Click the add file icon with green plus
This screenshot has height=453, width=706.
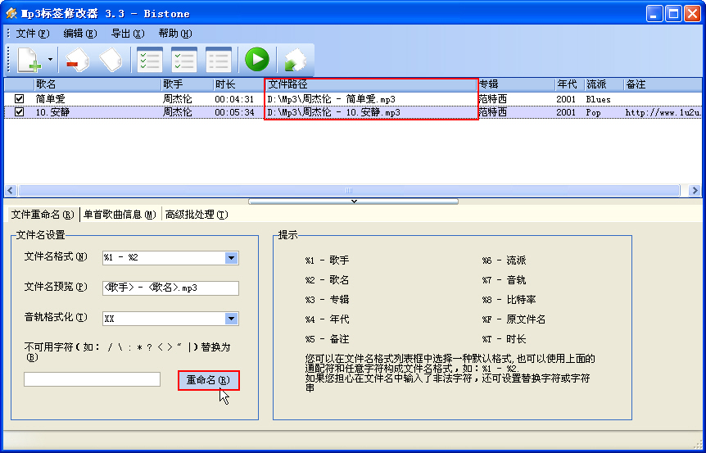click(29, 60)
